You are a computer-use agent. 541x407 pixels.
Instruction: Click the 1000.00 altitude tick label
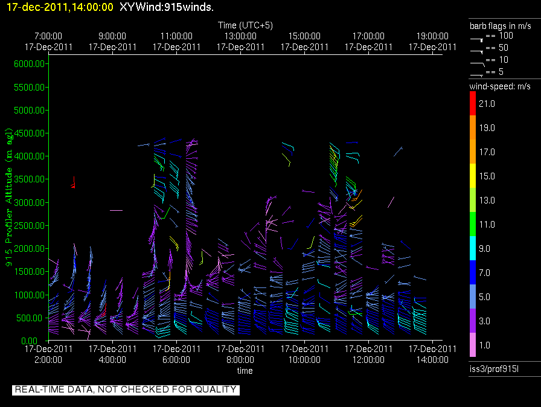coord(30,295)
